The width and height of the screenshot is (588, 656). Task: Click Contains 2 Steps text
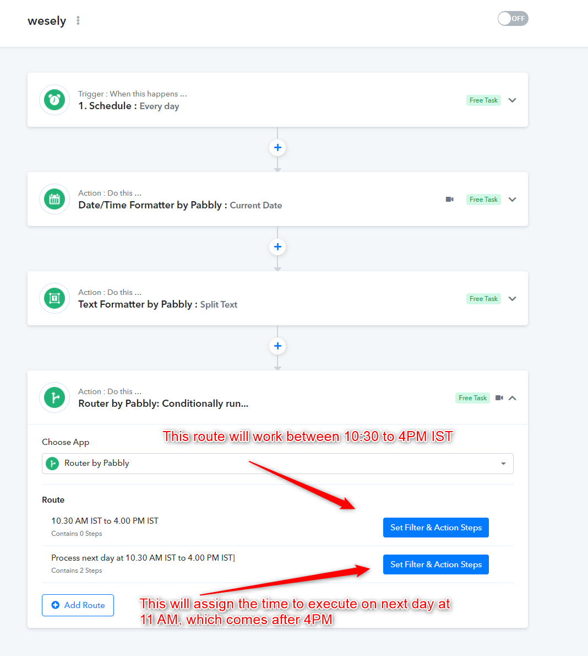pos(77,570)
